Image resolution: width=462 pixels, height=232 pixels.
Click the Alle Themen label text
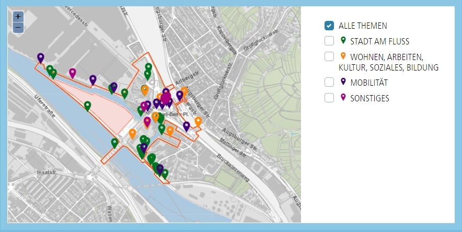[363, 26]
